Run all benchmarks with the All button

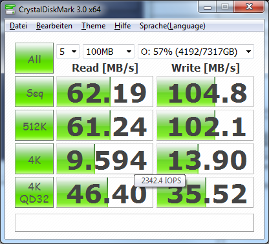point(34,58)
